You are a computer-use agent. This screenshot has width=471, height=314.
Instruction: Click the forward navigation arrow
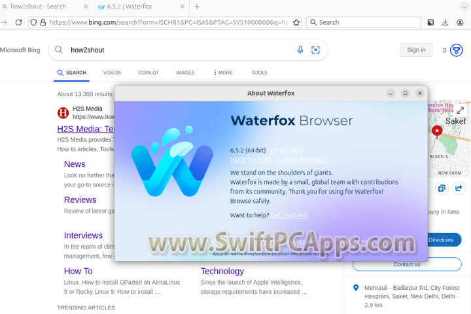point(4,22)
